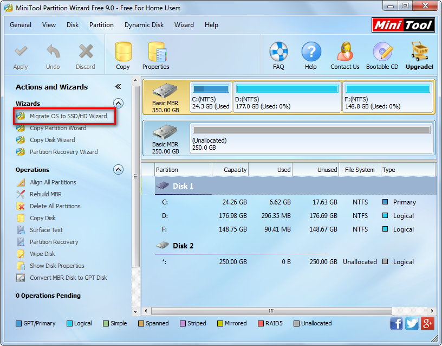Click the Unused column header

pos(316,170)
